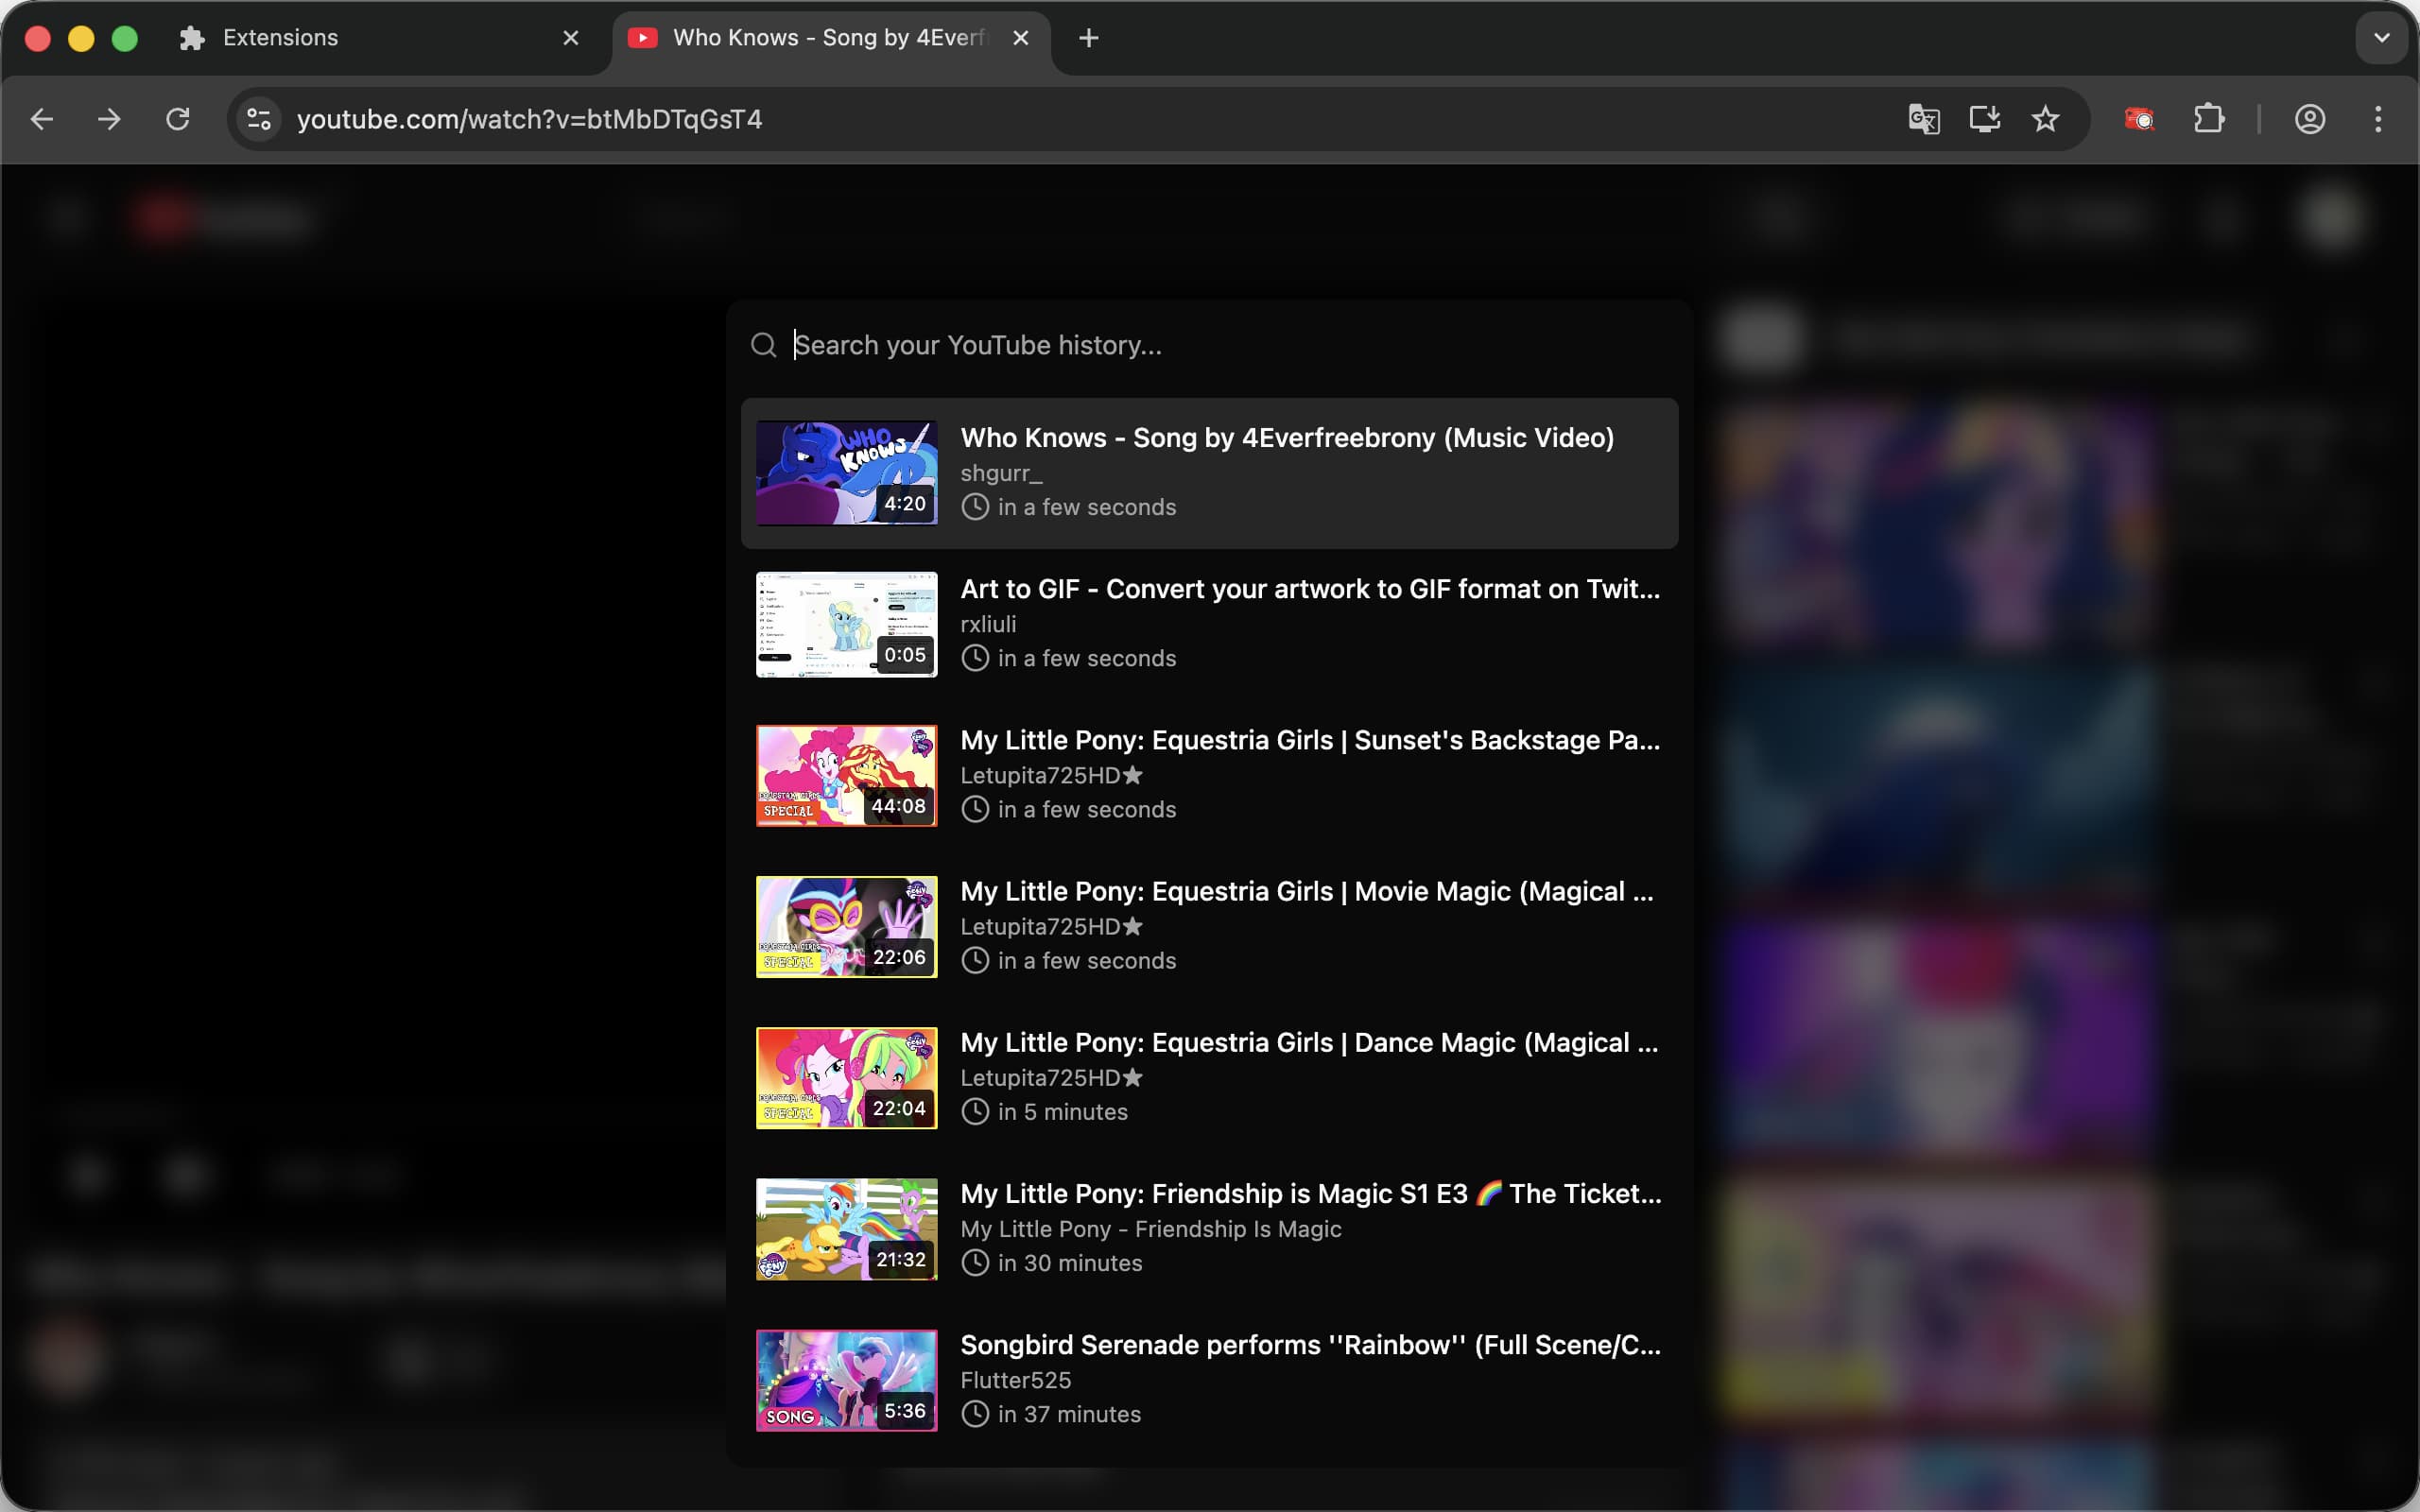Open Movie Magic history result
2420x1512 pixels.
(x=1209, y=926)
